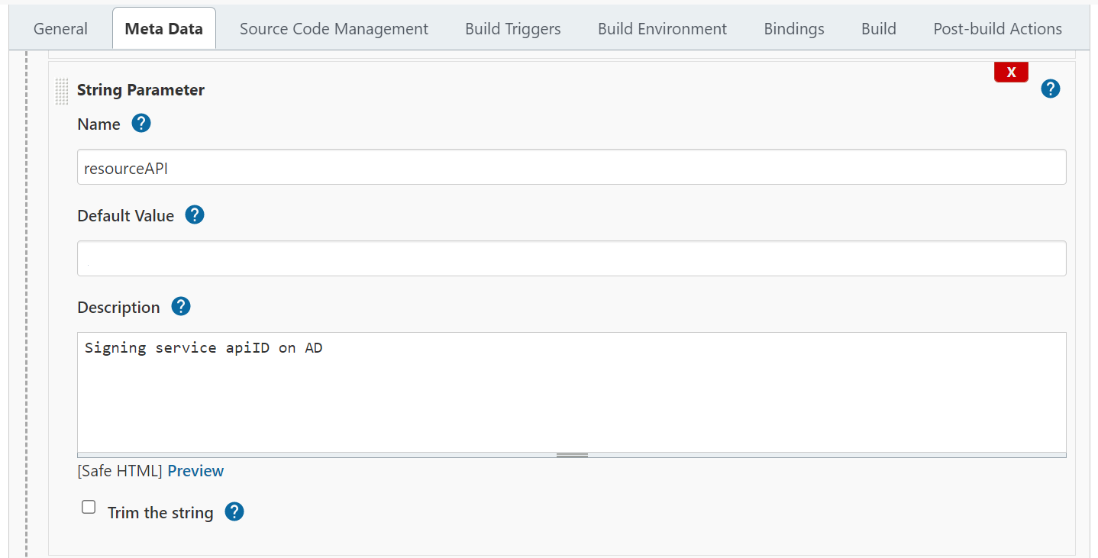Click the Preview link under Description
1098x558 pixels.
tap(195, 471)
